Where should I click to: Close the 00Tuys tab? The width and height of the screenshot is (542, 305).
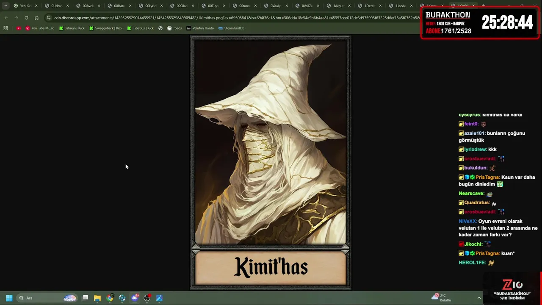coord(224,6)
